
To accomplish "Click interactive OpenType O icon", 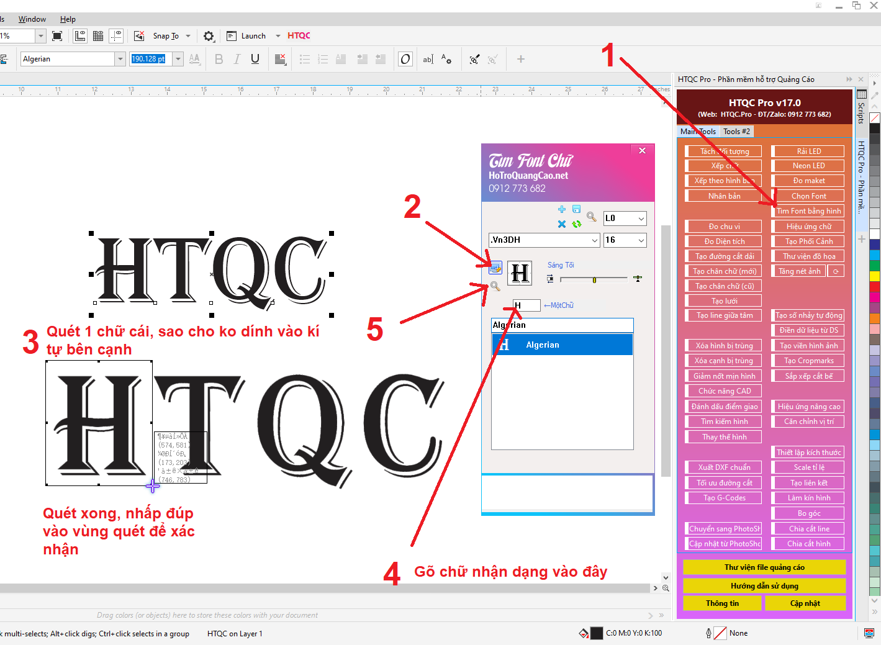I will 405,59.
